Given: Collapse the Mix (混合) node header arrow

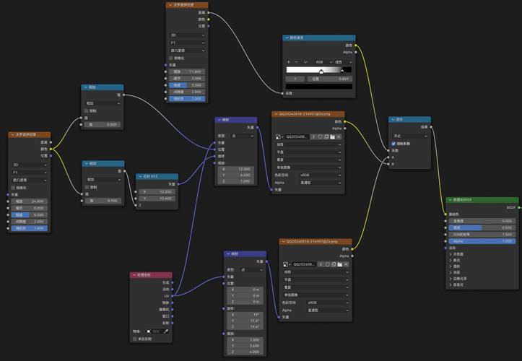Looking at the screenshot, I should click(393, 119).
